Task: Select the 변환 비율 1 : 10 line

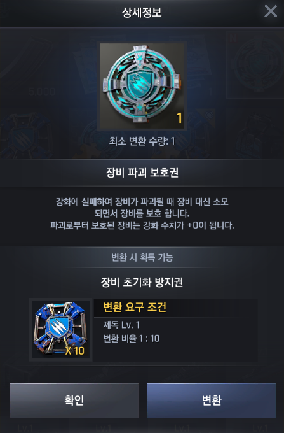Action: coord(132,339)
